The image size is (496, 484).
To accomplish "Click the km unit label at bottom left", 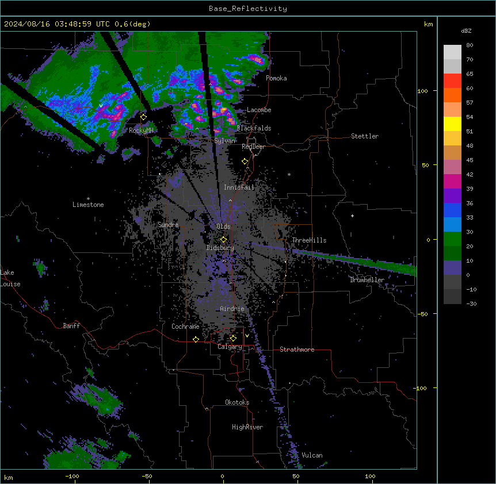I will [x=8, y=477].
